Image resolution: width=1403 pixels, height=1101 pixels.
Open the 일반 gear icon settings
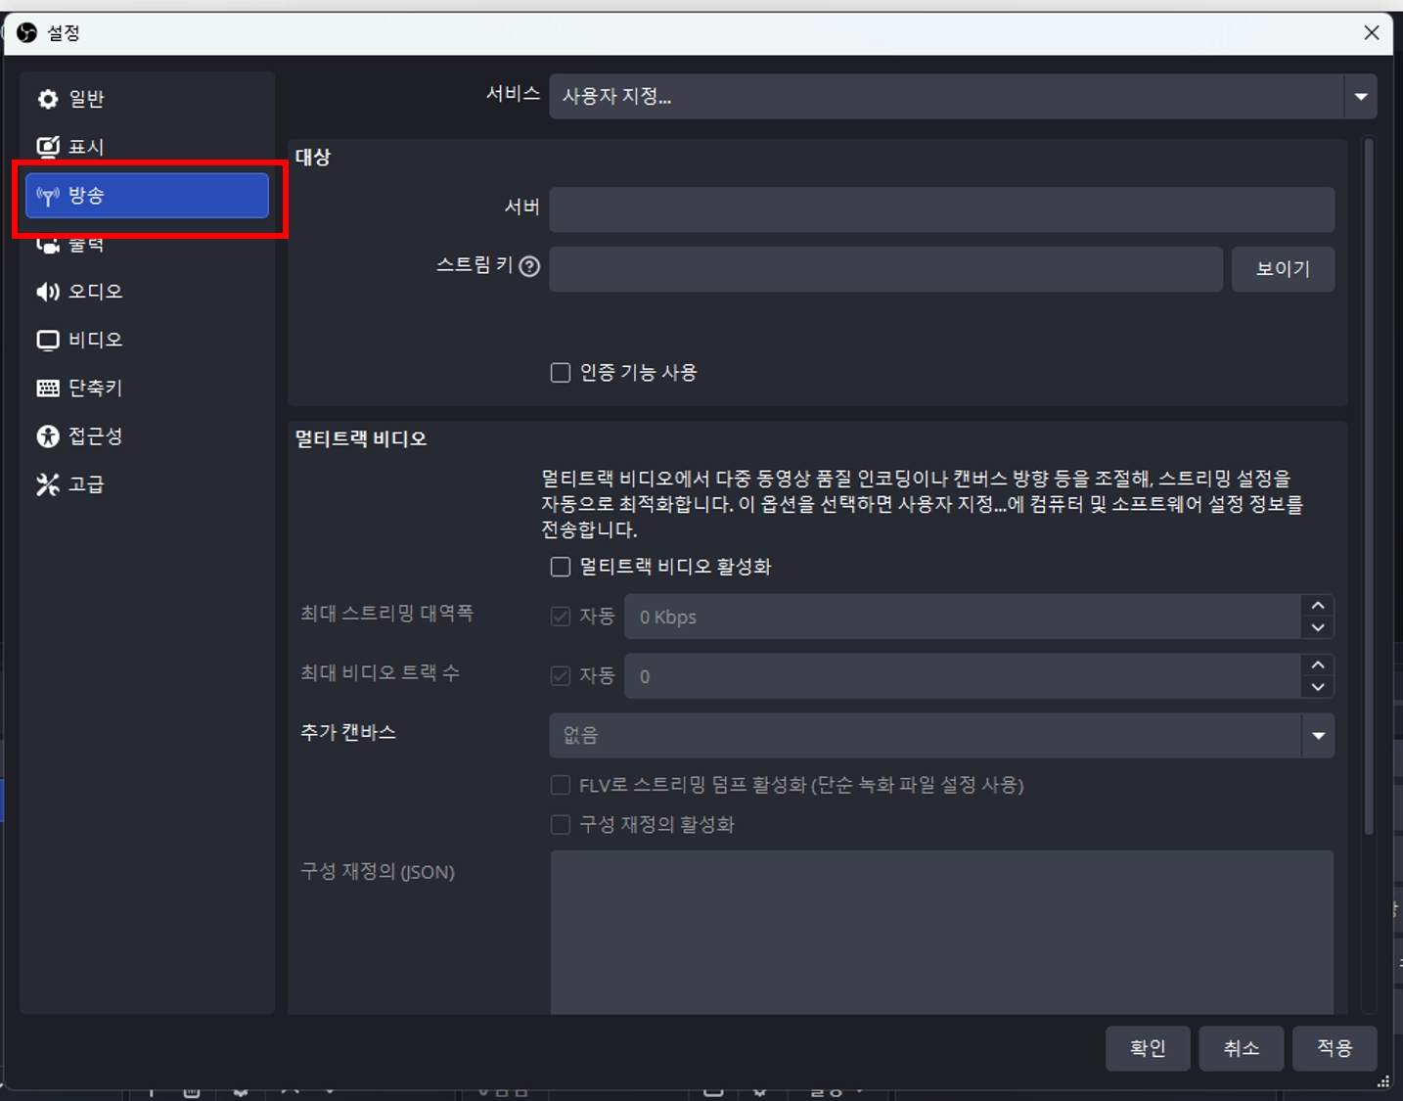[48, 99]
